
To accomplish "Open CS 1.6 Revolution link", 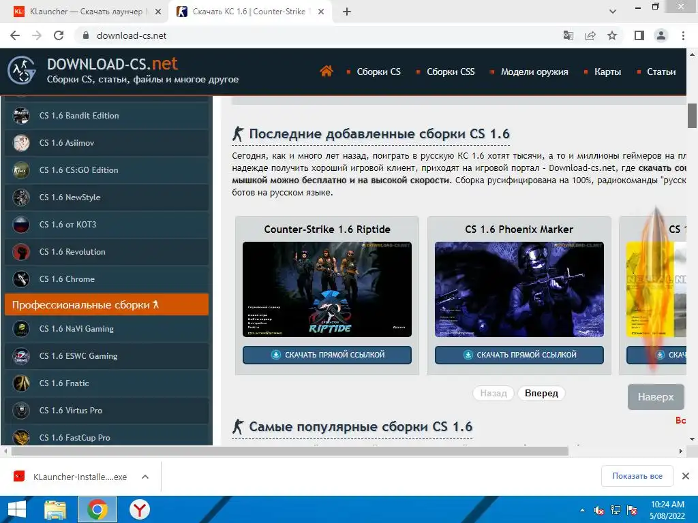I will pyautogui.click(x=72, y=252).
